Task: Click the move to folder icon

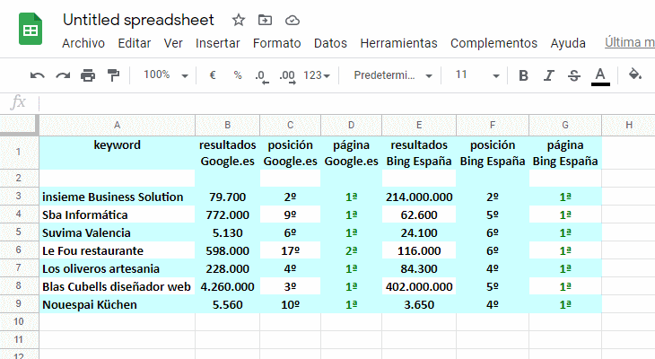Action: point(265,20)
